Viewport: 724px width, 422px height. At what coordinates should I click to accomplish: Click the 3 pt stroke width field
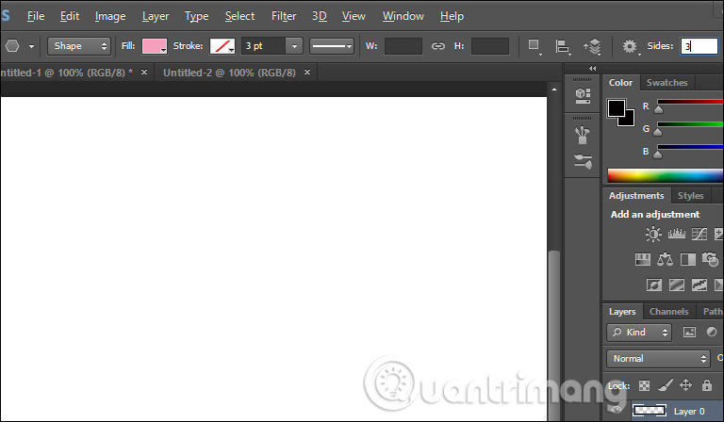[263, 46]
